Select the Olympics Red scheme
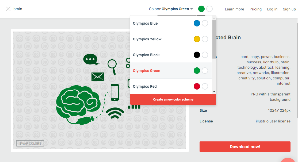The height and width of the screenshot is (162, 298). tap(145, 86)
